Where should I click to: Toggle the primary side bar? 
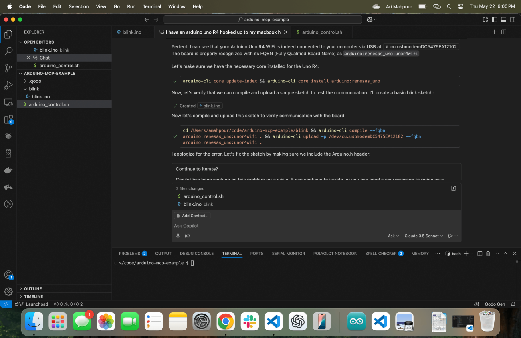coord(495,19)
